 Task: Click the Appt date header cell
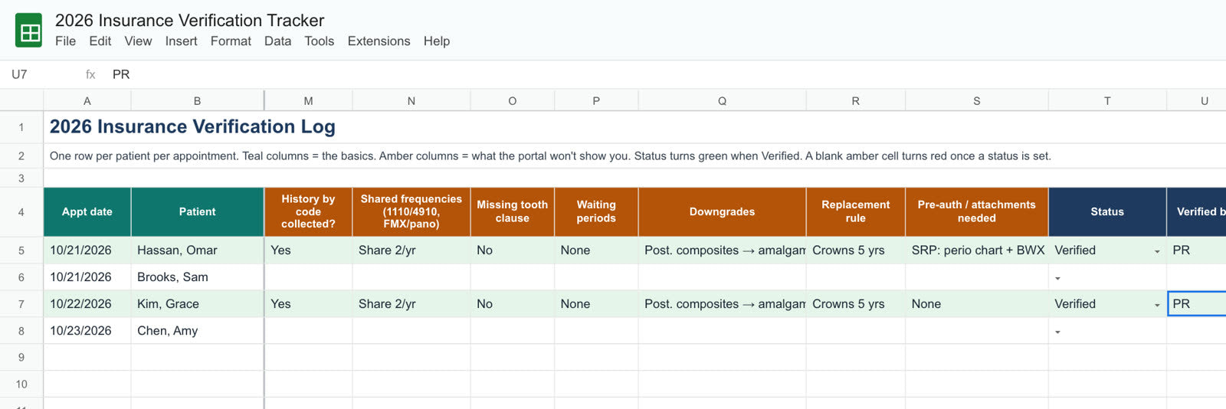(87, 212)
